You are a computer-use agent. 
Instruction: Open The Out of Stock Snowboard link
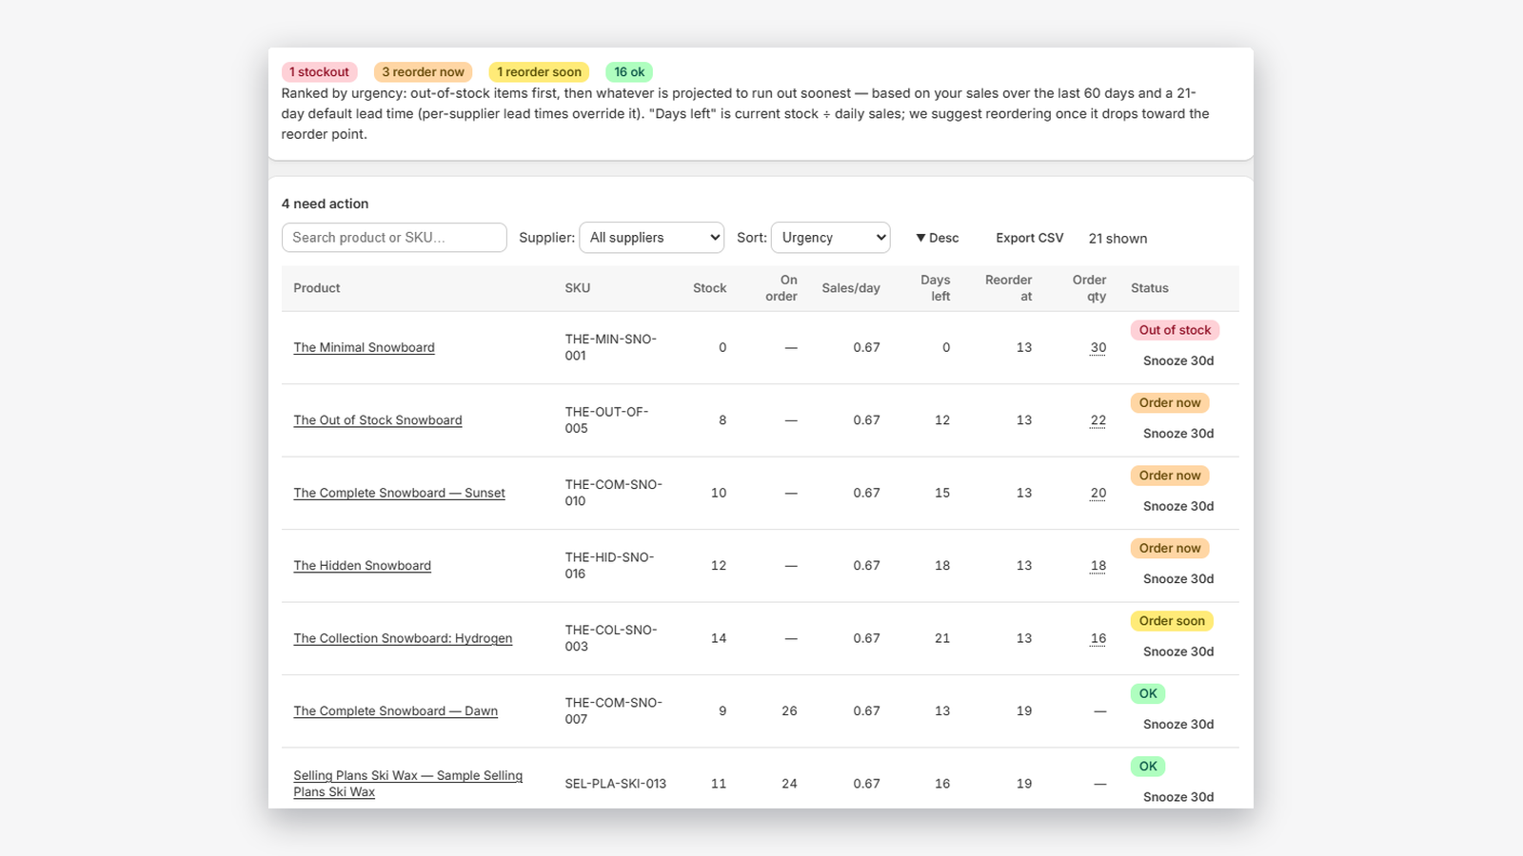(378, 420)
